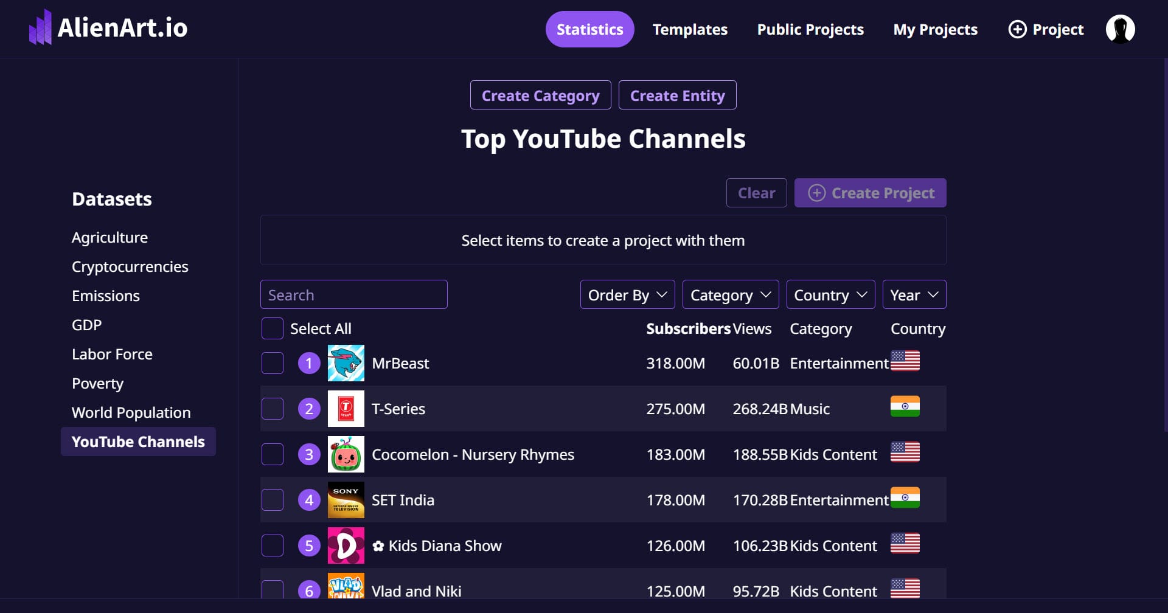Image resolution: width=1168 pixels, height=613 pixels.
Task: Click the rank 1 badge
Action: [309, 363]
